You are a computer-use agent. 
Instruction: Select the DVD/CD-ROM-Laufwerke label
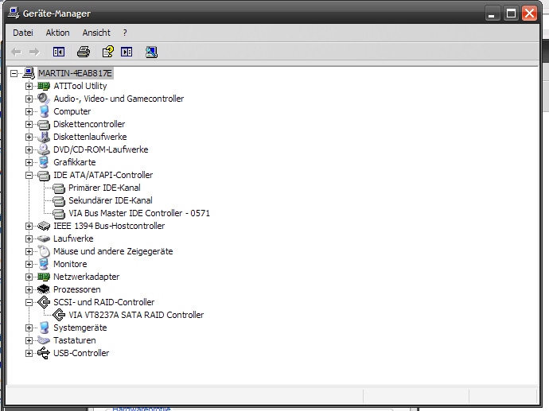[100, 149]
